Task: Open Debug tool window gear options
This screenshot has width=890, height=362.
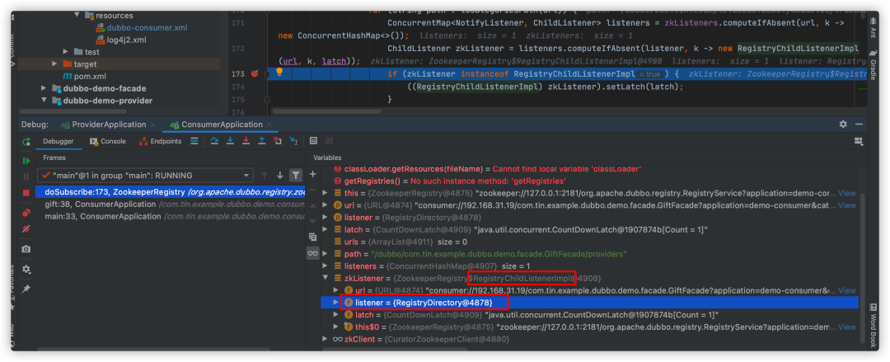Action: [x=843, y=125]
